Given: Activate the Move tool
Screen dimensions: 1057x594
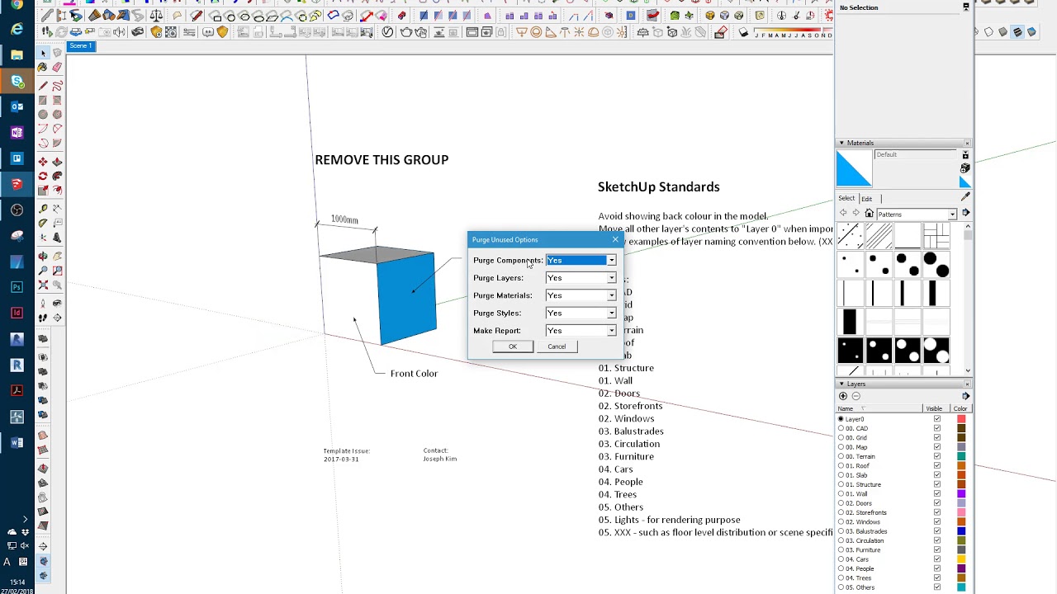Looking at the screenshot, I should 43,163.
